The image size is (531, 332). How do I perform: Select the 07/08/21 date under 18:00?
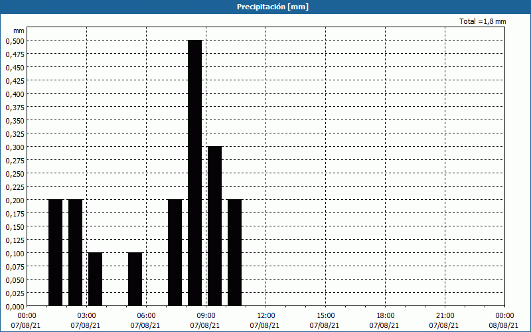click(x=384, y=325)
